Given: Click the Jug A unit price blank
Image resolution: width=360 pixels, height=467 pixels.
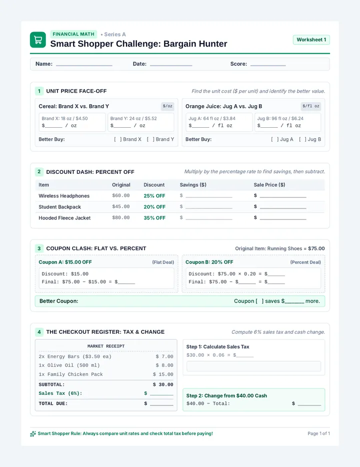Looking at the screenshot, I should pos(200,126).
